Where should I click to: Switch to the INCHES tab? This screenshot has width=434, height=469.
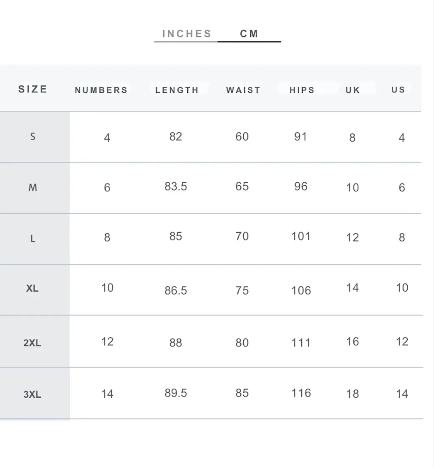pyautogui.click(x=186, y=34)
